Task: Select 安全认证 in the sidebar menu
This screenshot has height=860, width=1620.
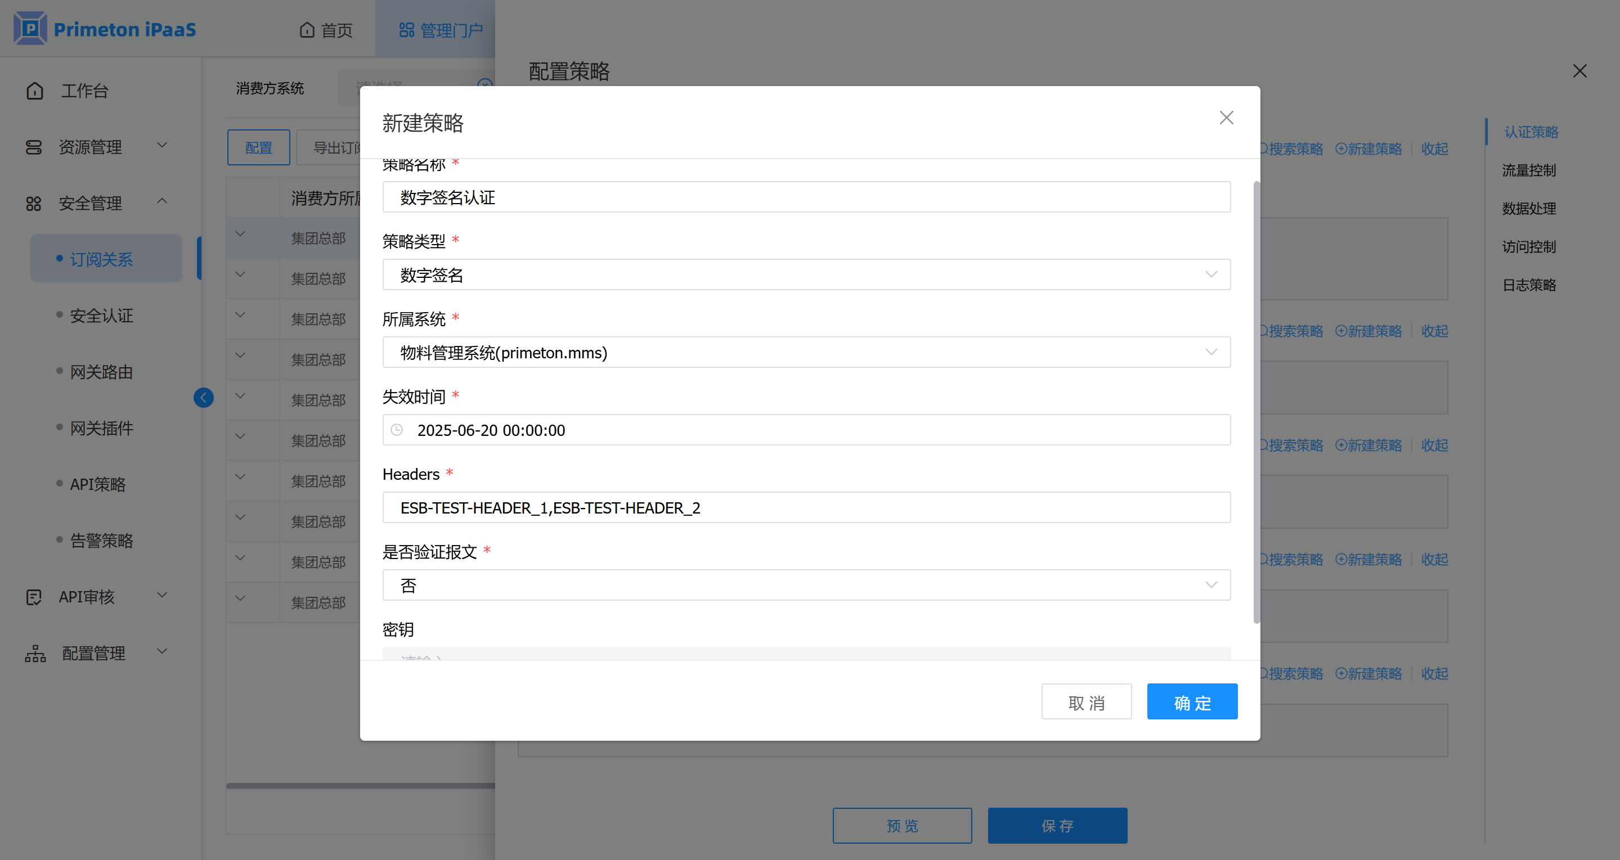Action: [x=101, y=316]
